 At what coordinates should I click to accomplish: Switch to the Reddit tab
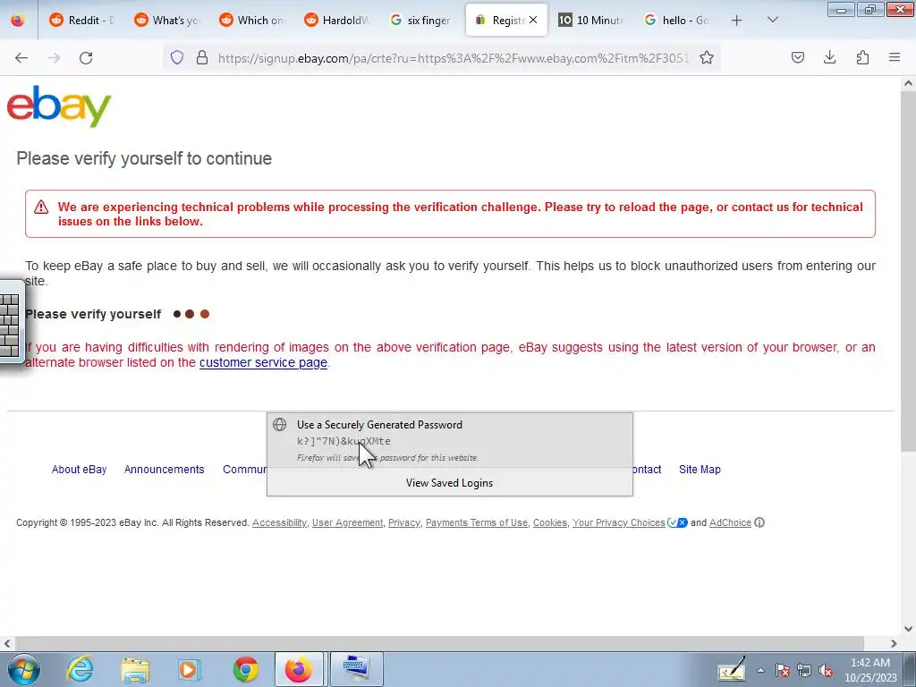click(x=81, y=20)
